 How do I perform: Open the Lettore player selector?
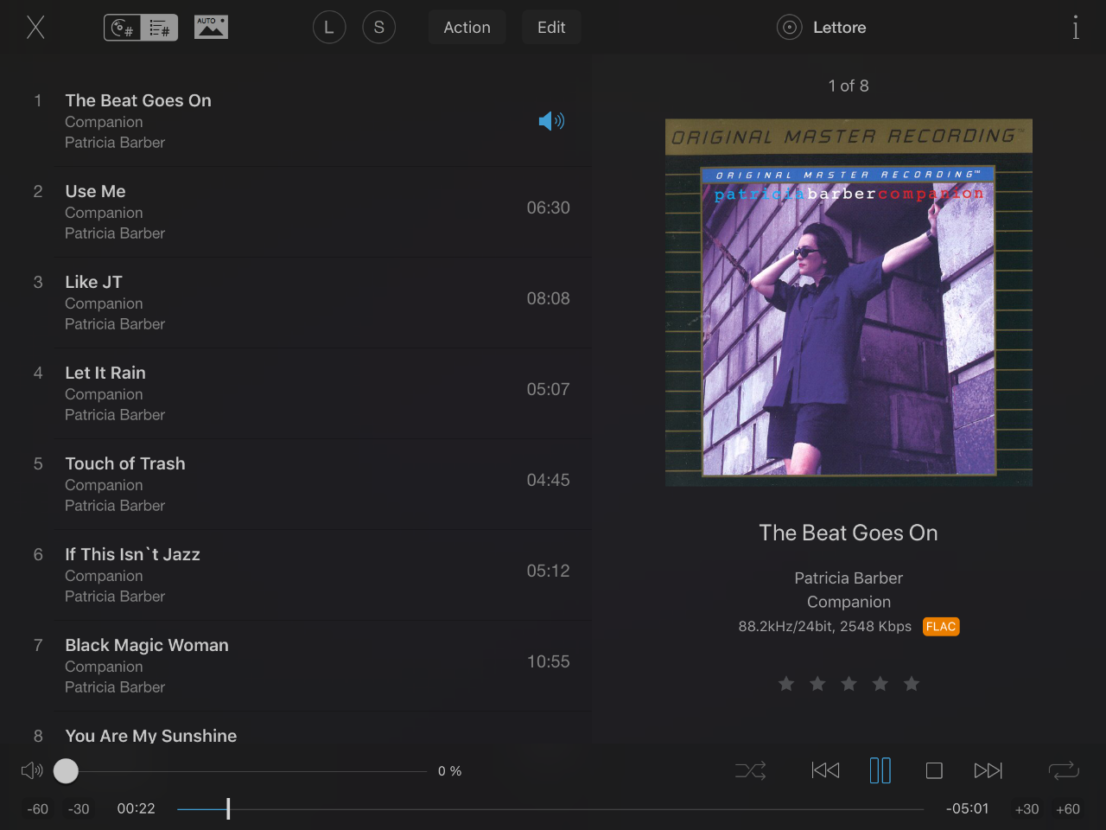839,28
